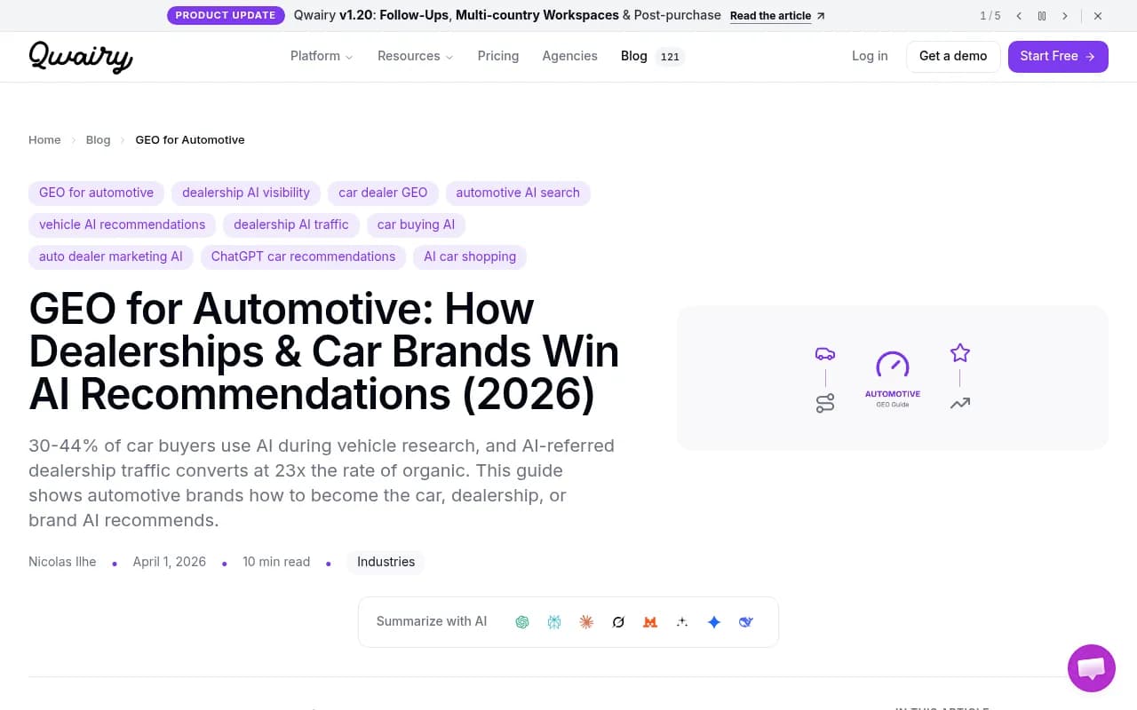
Task: Go to Blog breadcrumb
Action: coord(98,140)
